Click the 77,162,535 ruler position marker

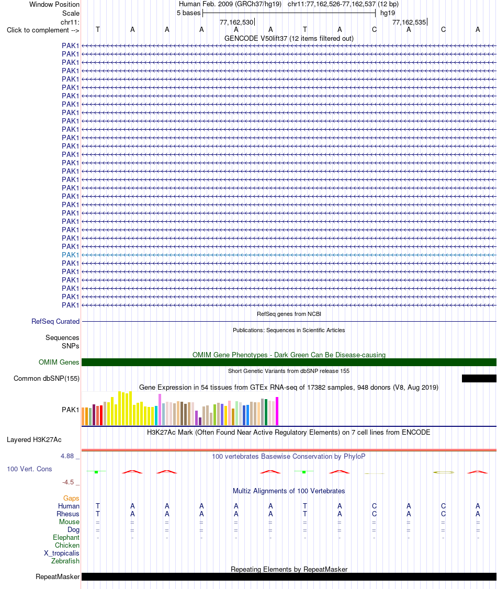click(410, 22)
